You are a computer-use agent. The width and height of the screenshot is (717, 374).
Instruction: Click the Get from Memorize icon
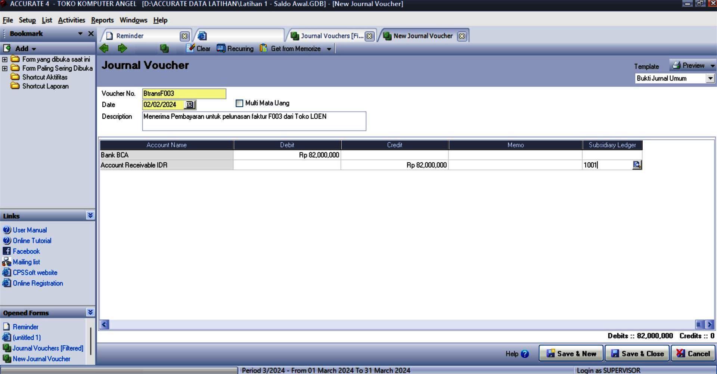tap(264, 49)
